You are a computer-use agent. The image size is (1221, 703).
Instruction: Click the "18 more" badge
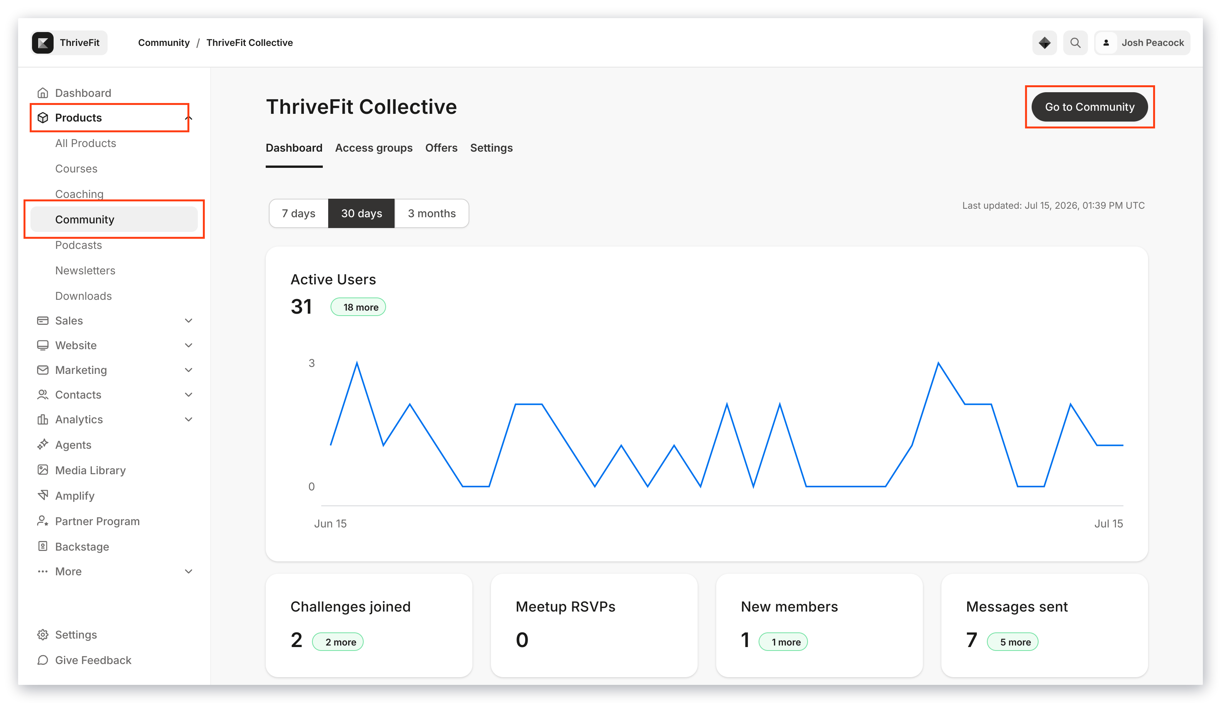[x=358, y=307]
